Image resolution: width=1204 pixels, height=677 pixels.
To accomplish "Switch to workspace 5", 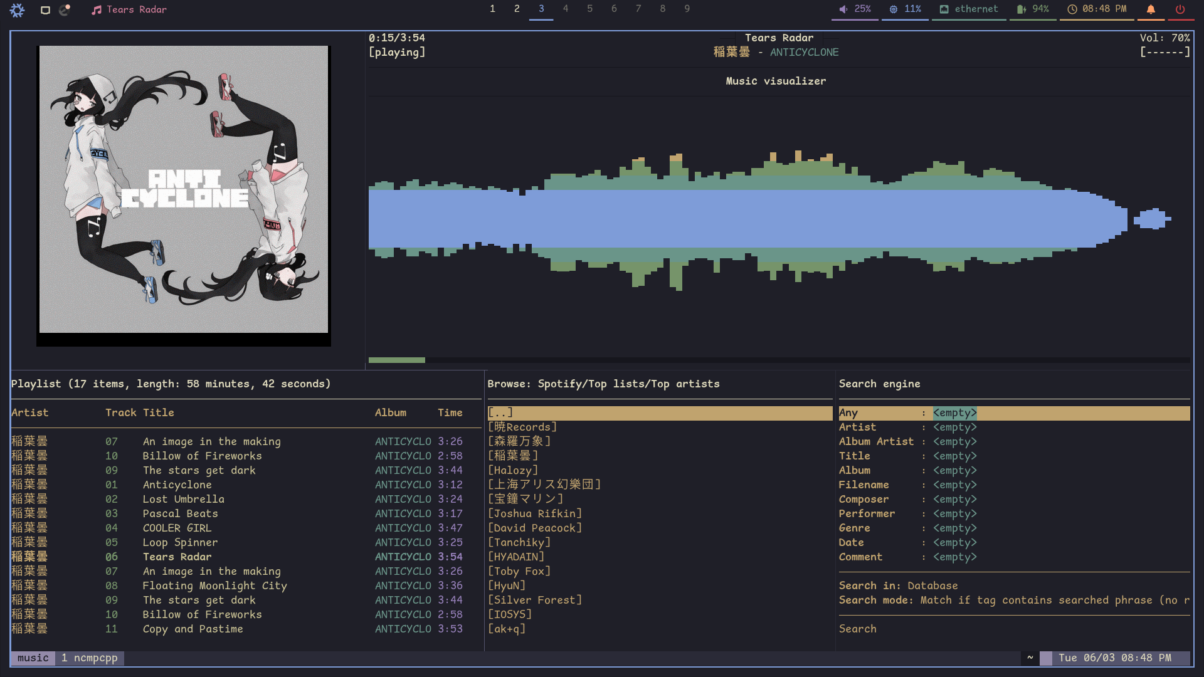I will point(589,9).
